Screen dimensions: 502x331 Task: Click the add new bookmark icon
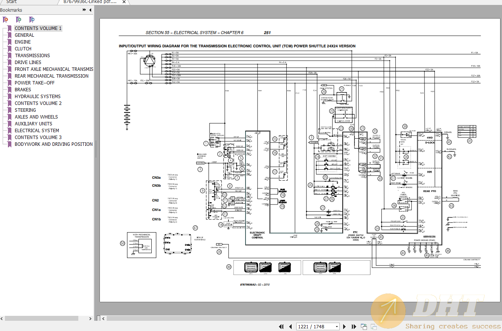[x=19, y=20]
